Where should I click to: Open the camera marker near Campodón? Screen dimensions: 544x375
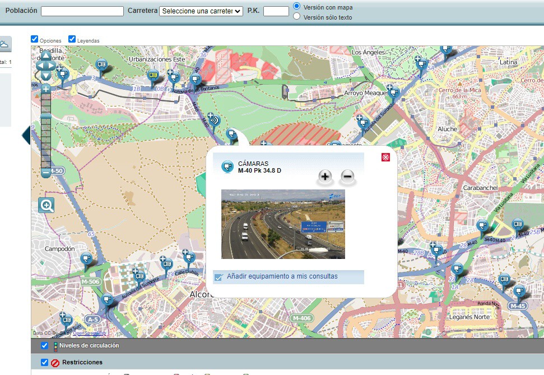point(86,260)
